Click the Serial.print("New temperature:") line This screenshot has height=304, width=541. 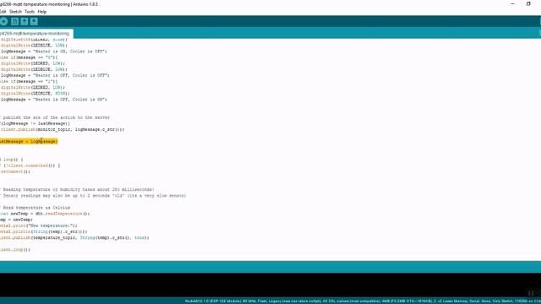click(39, 225)
